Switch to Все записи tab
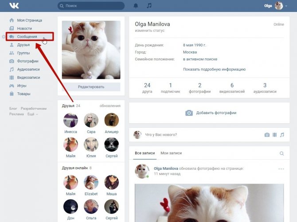The image size is (297, 222). [145, 153]
